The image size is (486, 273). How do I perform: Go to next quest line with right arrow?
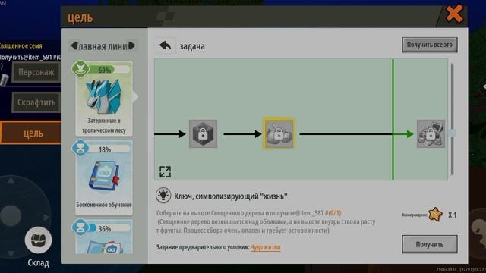tap(131, 45)
